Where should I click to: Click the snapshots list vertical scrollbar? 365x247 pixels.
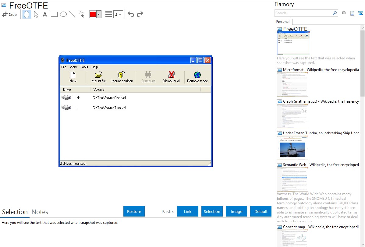click(x=363, y=63)
